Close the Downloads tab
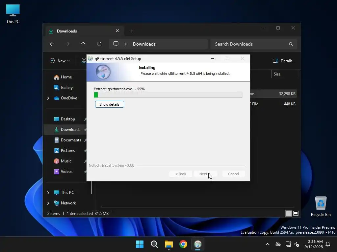 click(x=117, y=31)
